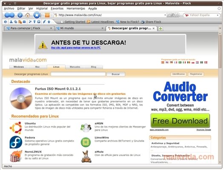Image resolution: width=224 pixels, height=170 pixels.
Task: Open the tab list dropdown at tab bar end
Action: 220,28
